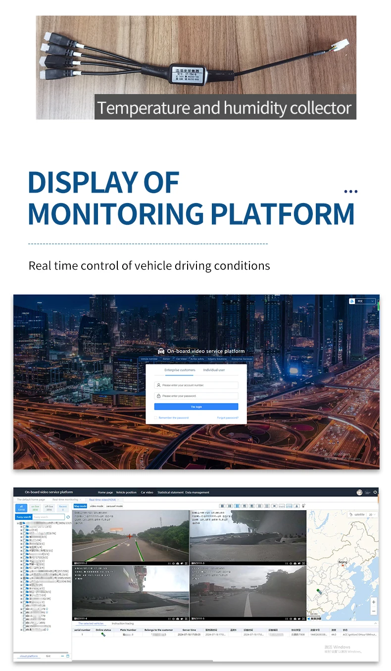Select two-window split layout icon
Viewport: 391px width, 671px height.
pyautogui.click(x=230, y=506)
